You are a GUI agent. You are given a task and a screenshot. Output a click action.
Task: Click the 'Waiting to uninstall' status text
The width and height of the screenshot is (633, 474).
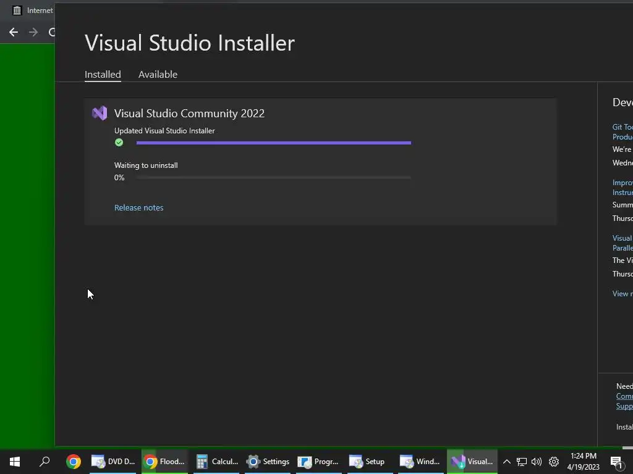pyautogui.click(x=146, y=165)
